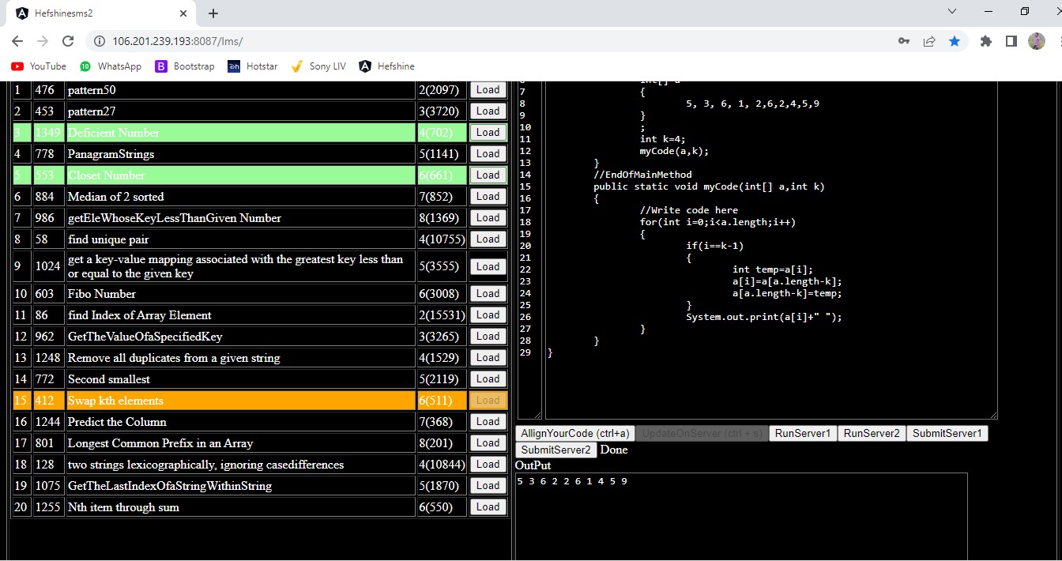Screen dimensions: 1062x561
Task: Bookmark page using the star icon
Action: click(955, 41)
